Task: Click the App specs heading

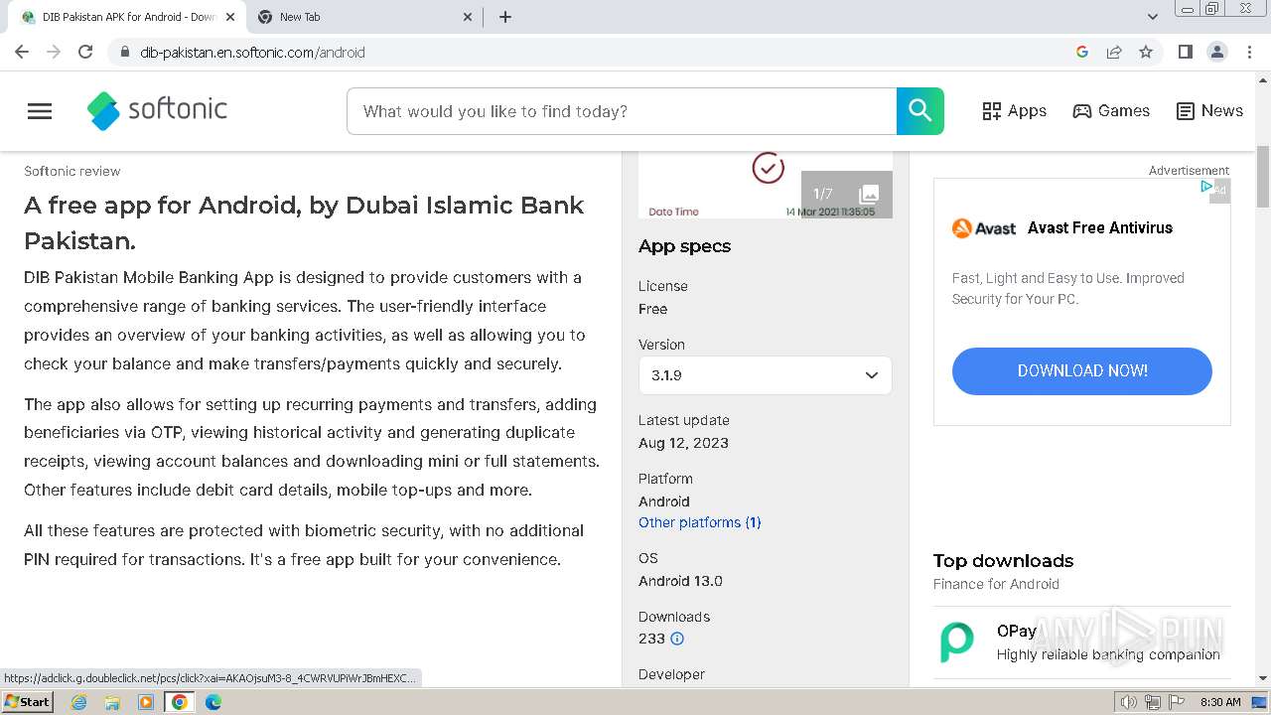Action: pyautogui.click(x=684, y=246)
